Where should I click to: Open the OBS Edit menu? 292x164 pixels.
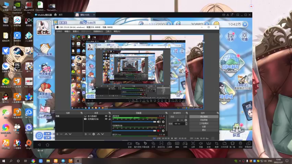(x=67, y=31)
